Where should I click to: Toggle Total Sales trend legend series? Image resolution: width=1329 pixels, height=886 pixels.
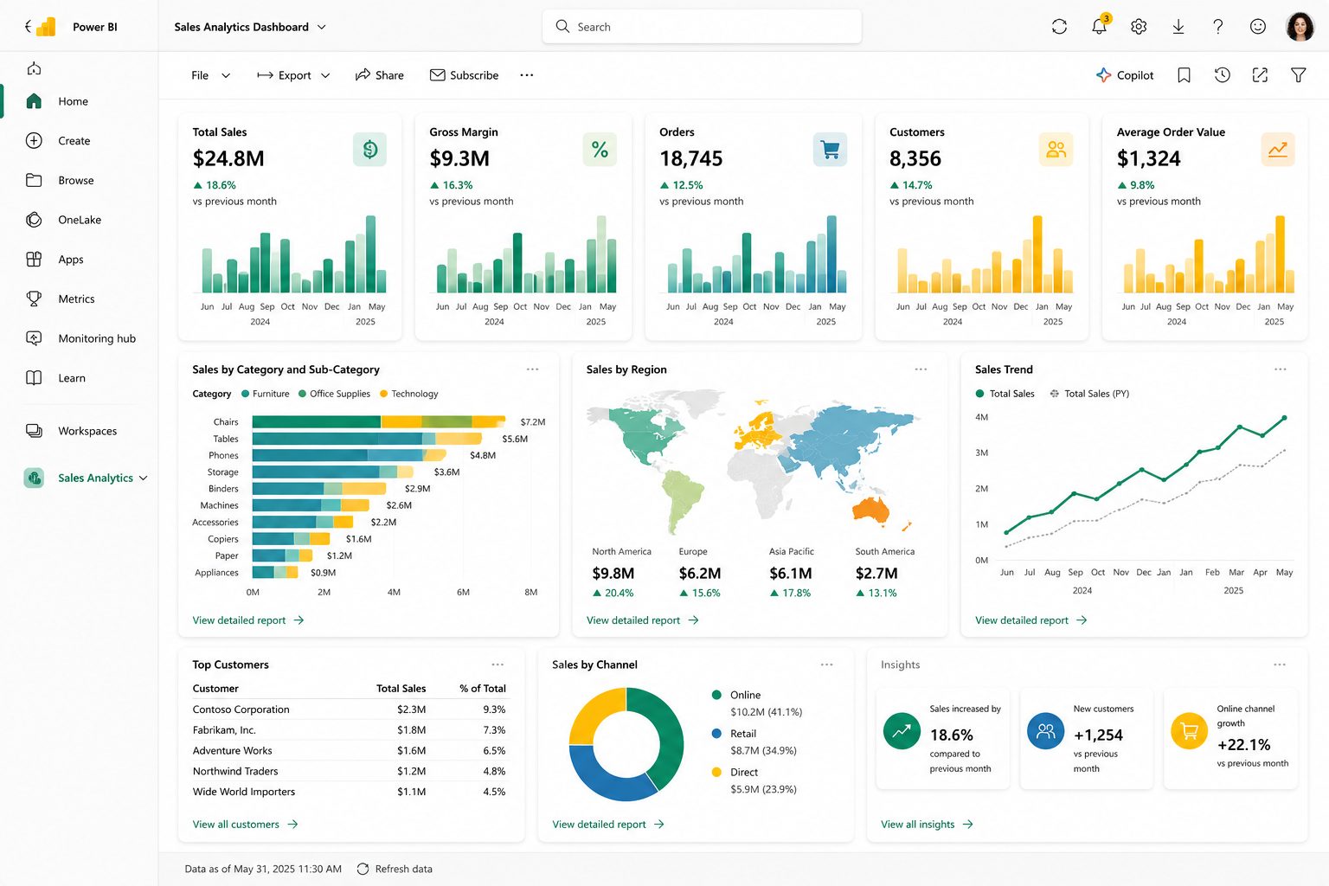pyautogui.click(x=1005, y=394)
